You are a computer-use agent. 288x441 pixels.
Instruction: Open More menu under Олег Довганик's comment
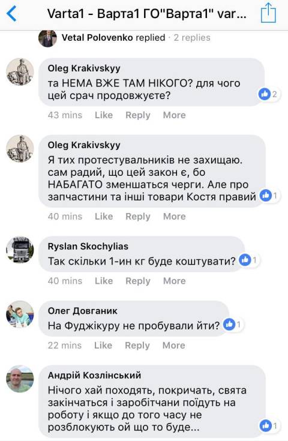(174, 345)
